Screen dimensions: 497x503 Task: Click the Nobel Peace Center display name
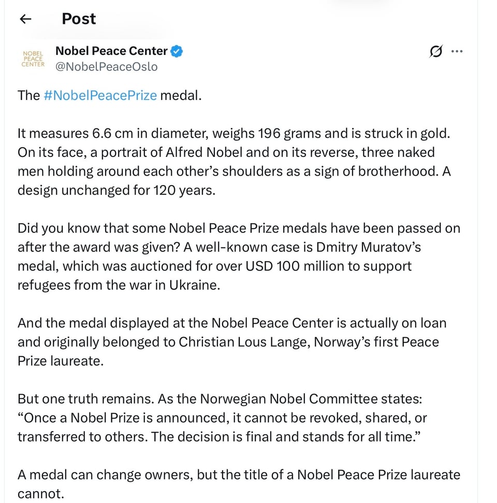tap(111, 51)
